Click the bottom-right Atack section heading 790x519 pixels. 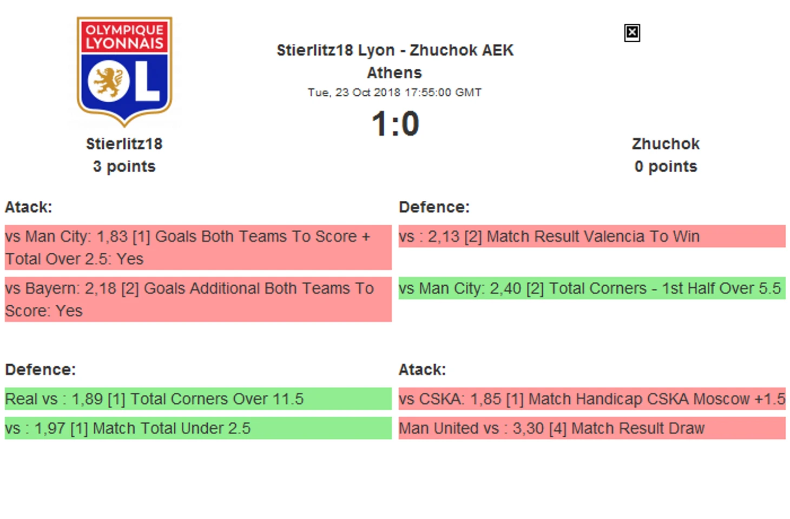(x=422, y=370)
